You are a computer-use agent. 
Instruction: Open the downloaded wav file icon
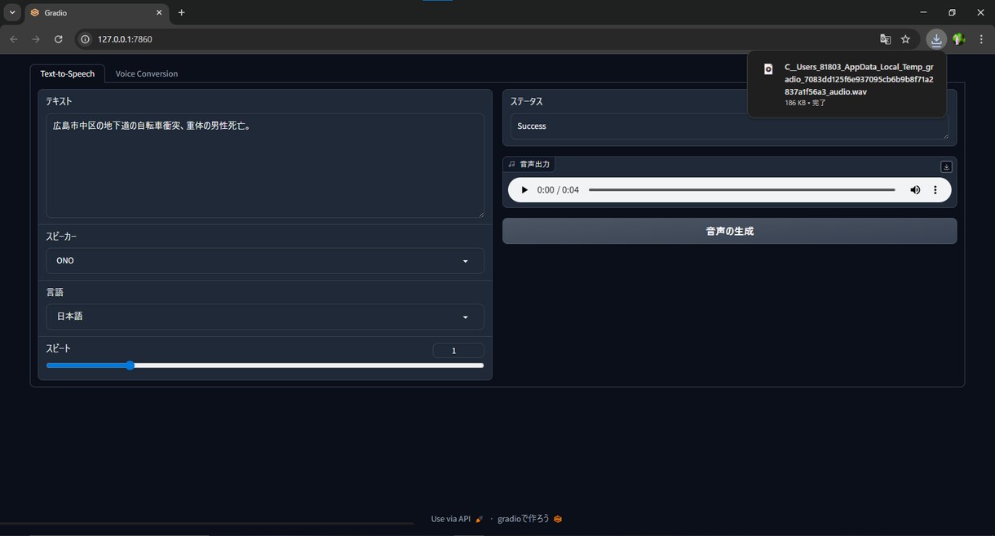point(767,69)
